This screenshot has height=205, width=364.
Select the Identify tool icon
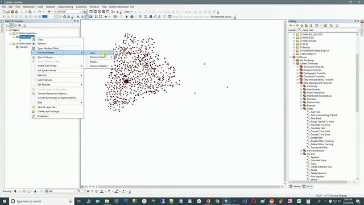click(x=131, y=17)
